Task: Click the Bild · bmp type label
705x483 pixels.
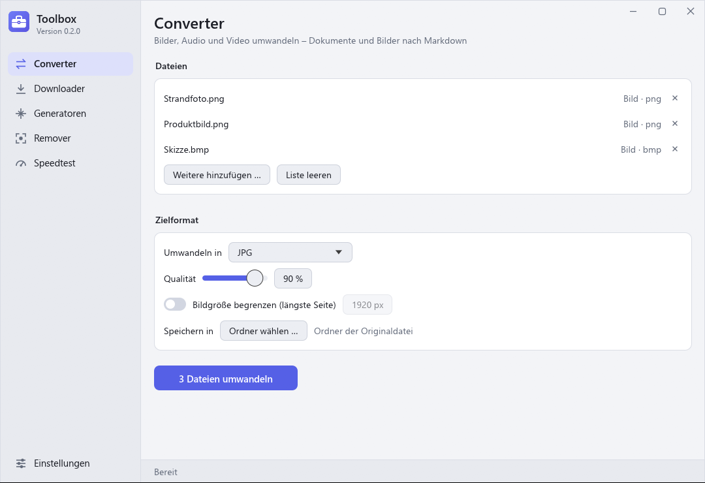Action: [641, 149]
